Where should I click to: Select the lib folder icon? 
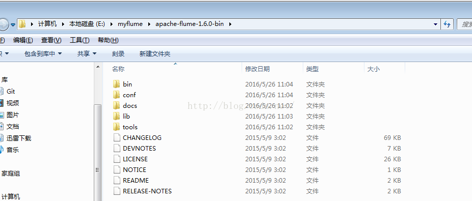(x=117, y=116)
